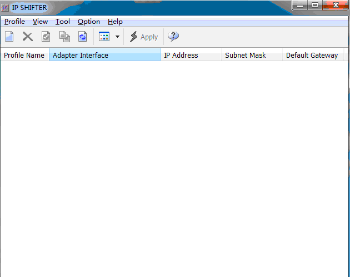Click the IP SHIFTER title bar app icon
Image resolution: width=350 pixels, height=277 pixels.
pos(5,8)
